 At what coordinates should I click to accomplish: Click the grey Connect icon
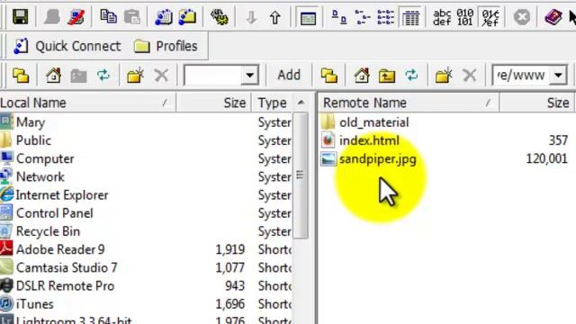52,16
